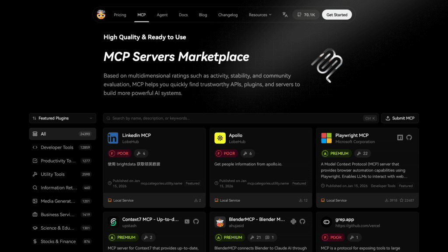
Task: Click GitHub icon on Playwright MCP card
Action: (409, 137)
